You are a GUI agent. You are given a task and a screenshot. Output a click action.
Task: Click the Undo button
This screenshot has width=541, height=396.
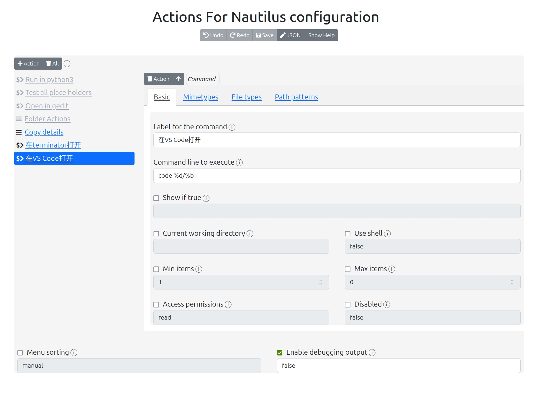click(x=213, y=35)
